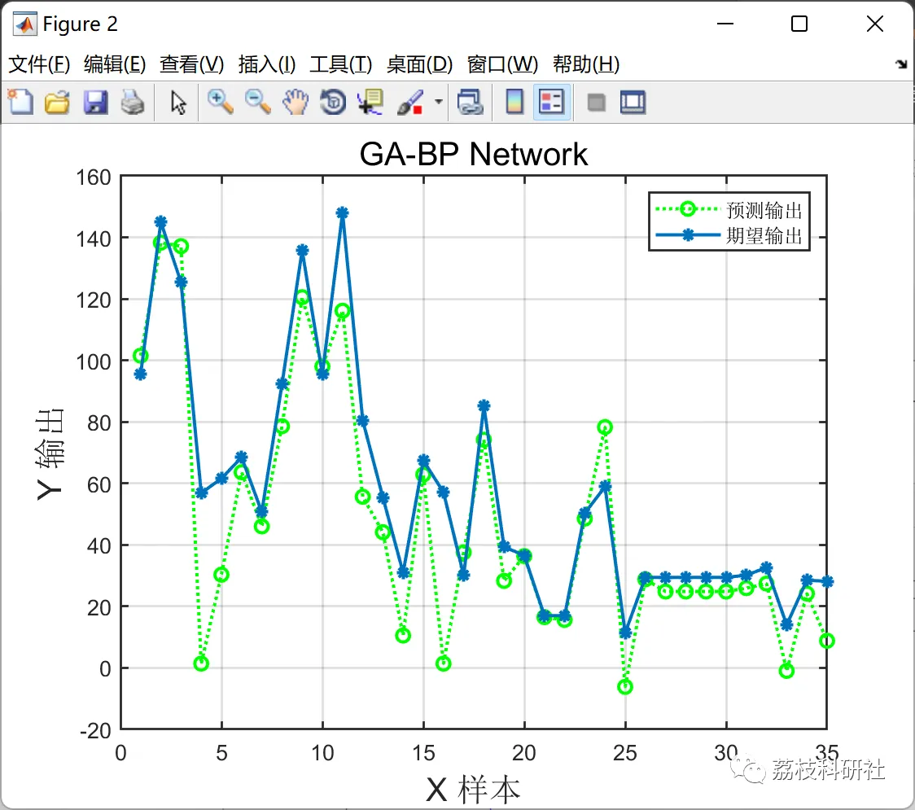915x810 pixels.
Task: Activate the Zoom In magnifier tool
Action: click(x=220, y=102)
